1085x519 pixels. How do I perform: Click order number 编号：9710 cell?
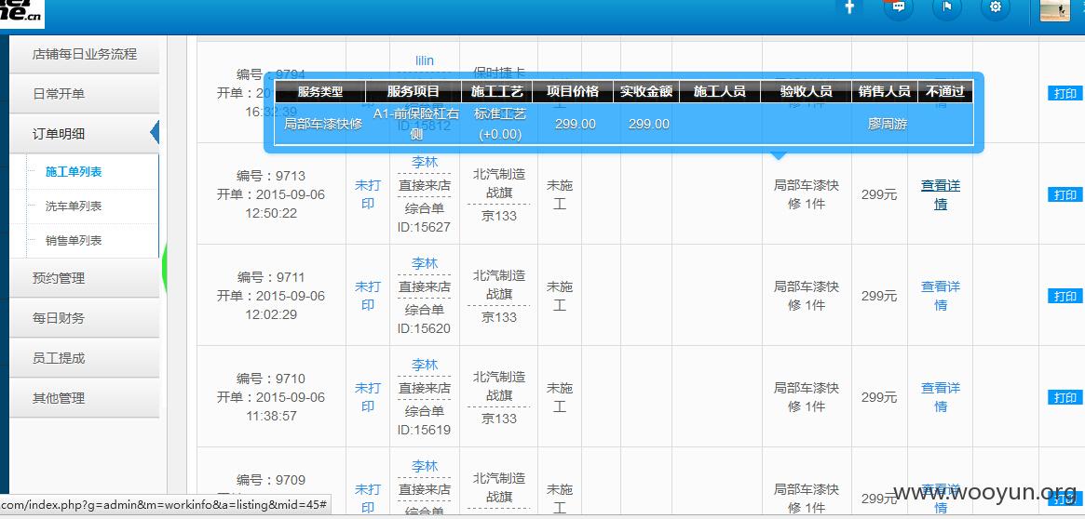[x=271, y=379]
